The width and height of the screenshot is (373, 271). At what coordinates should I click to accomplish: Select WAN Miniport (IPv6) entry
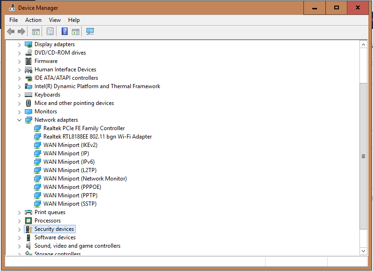coord(69,162)
